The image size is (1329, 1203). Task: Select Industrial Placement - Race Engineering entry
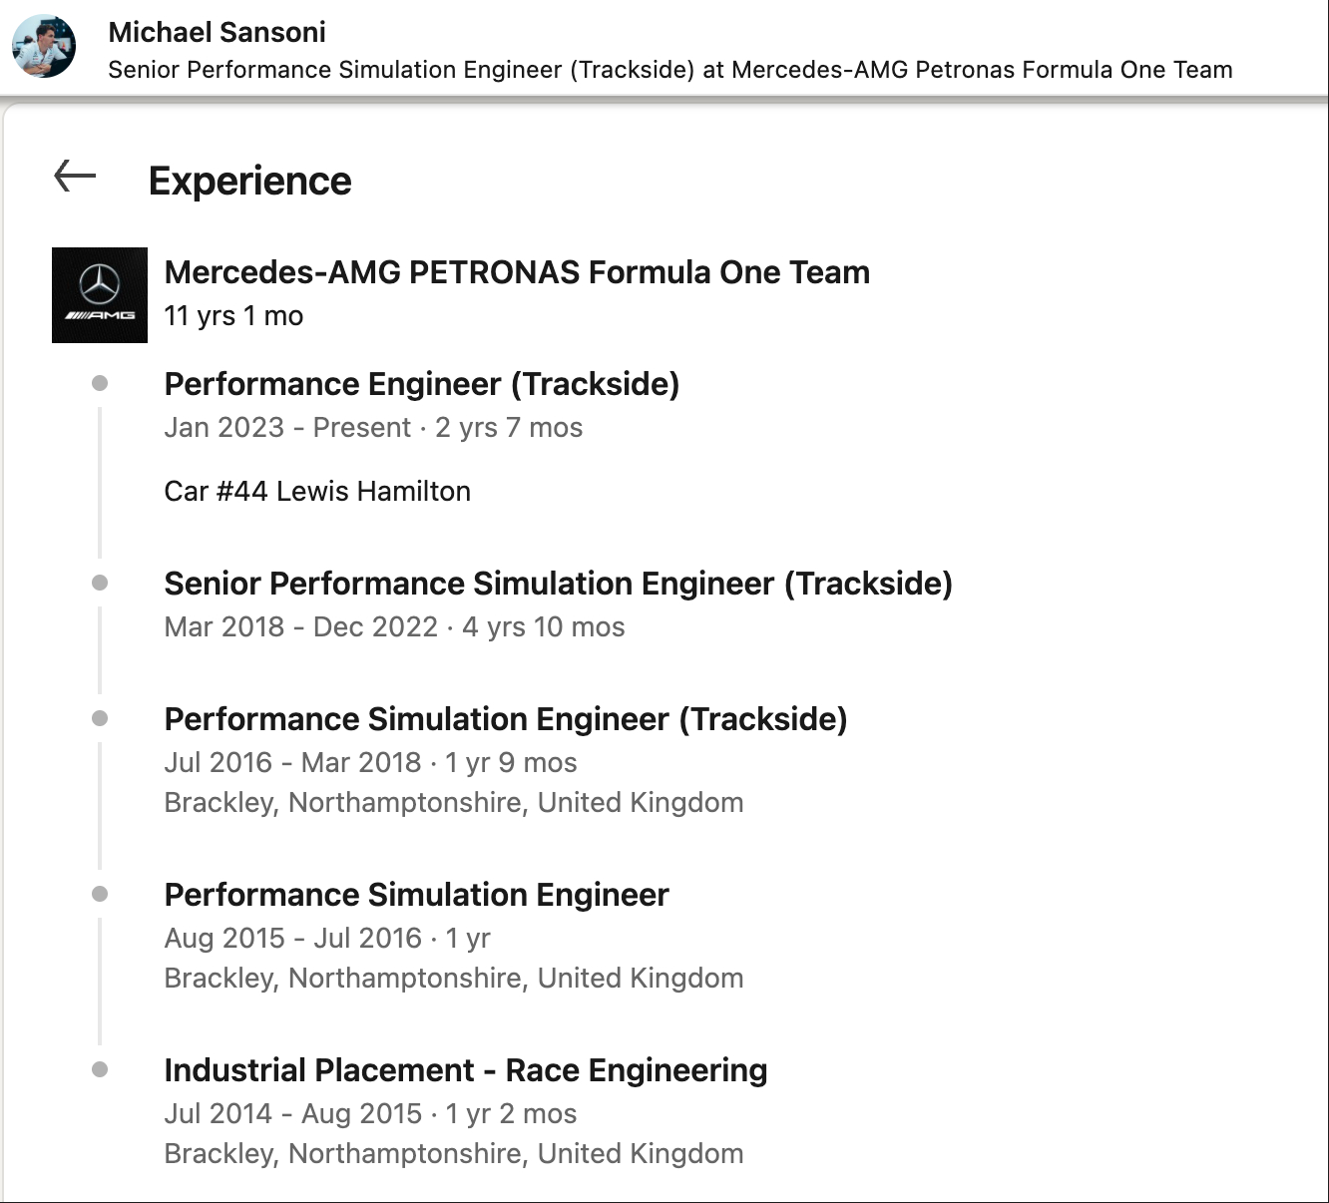click(x=465, y=1070)
